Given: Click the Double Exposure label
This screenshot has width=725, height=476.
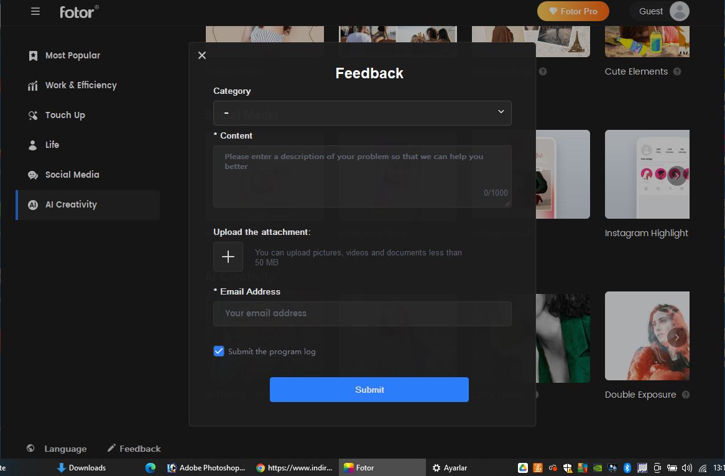Looking at the screenshot, I should click(x=640, y=395).
